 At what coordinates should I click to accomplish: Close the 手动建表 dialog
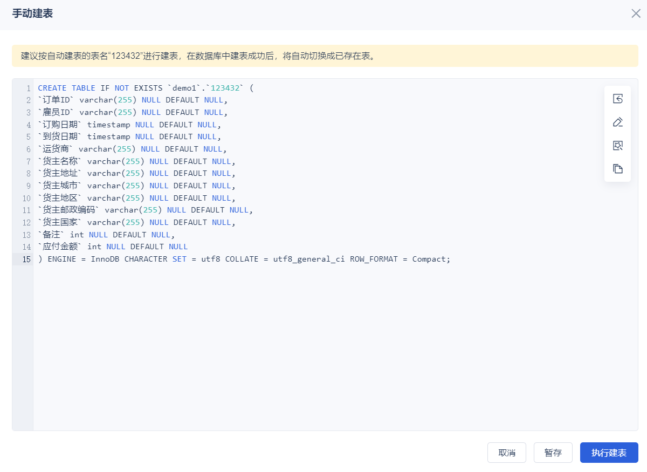(x=636, y=13)
